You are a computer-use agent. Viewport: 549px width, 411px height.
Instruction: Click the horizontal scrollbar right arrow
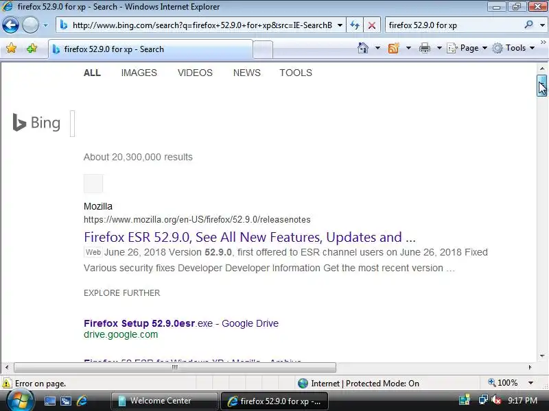[530, 367]
